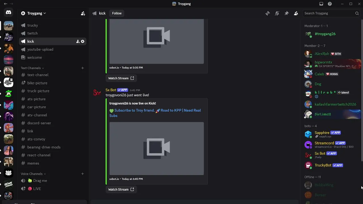Select the trucky announcement channel
The height and width of the screenshot is (204, 363).
point(53,25)
